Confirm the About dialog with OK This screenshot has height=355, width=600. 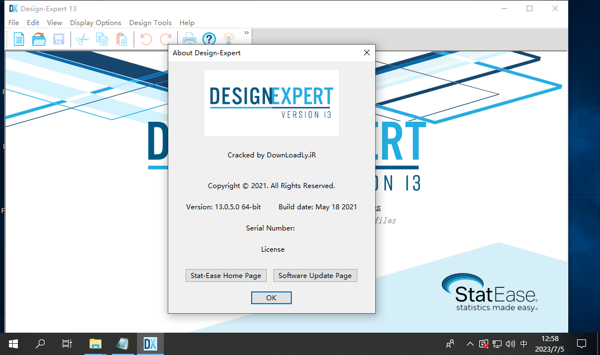tap(271, 298)
